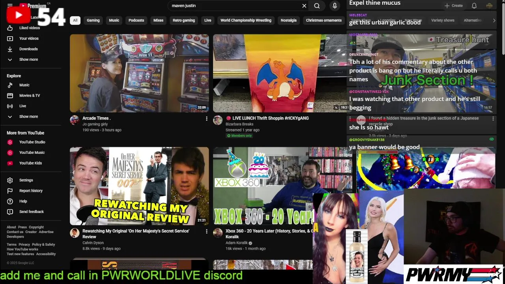Open the About footer link
505x284 pixels.
(x=11, y=227)
